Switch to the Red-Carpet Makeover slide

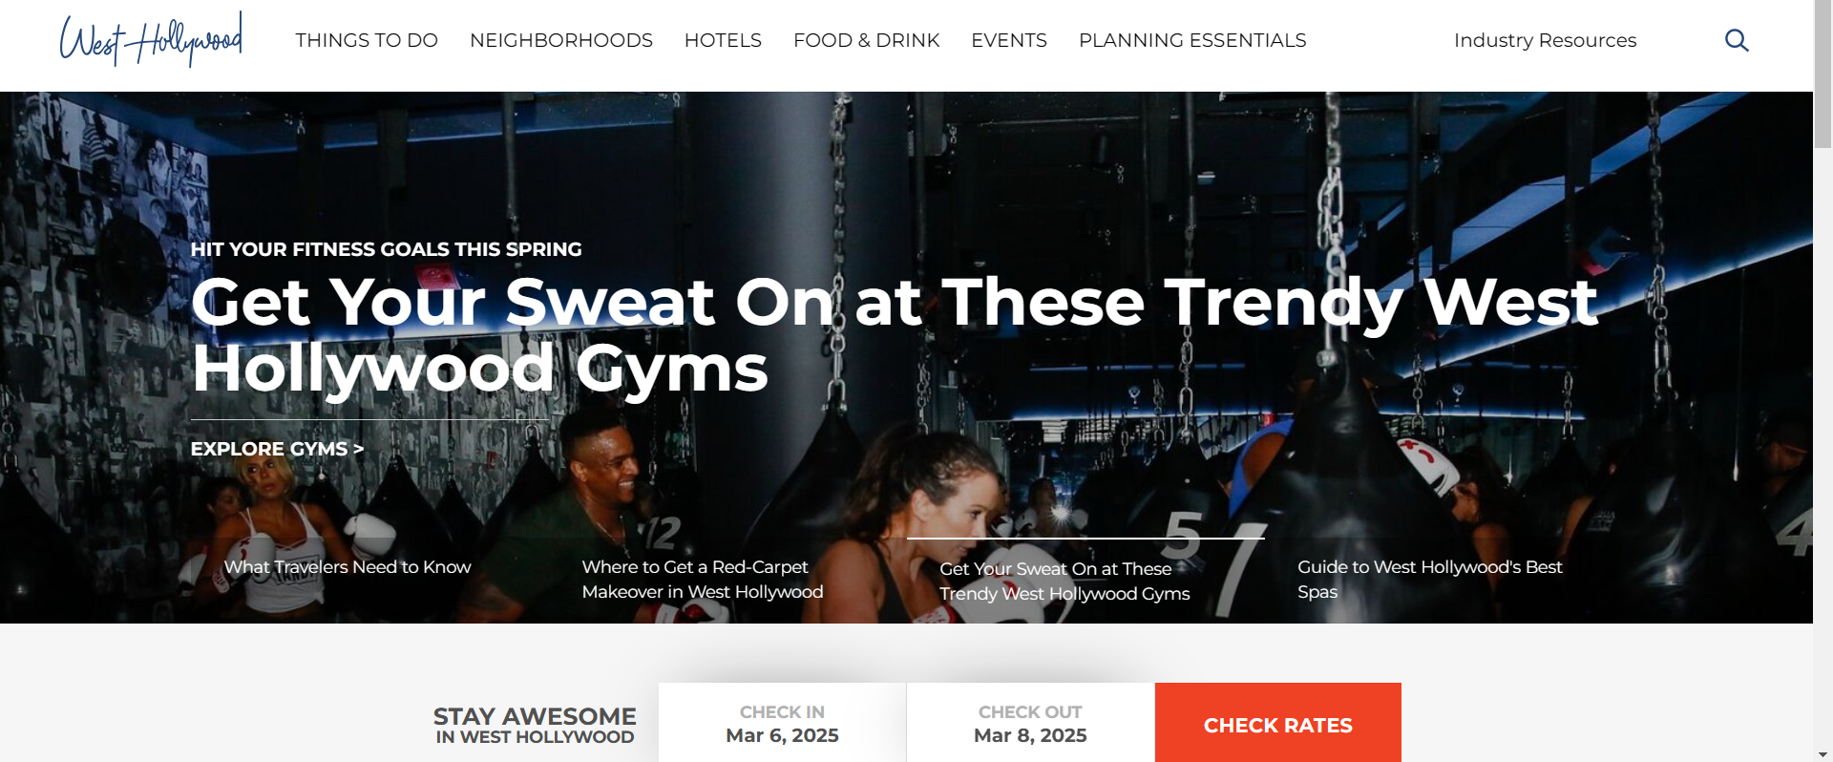coord(703,580)
